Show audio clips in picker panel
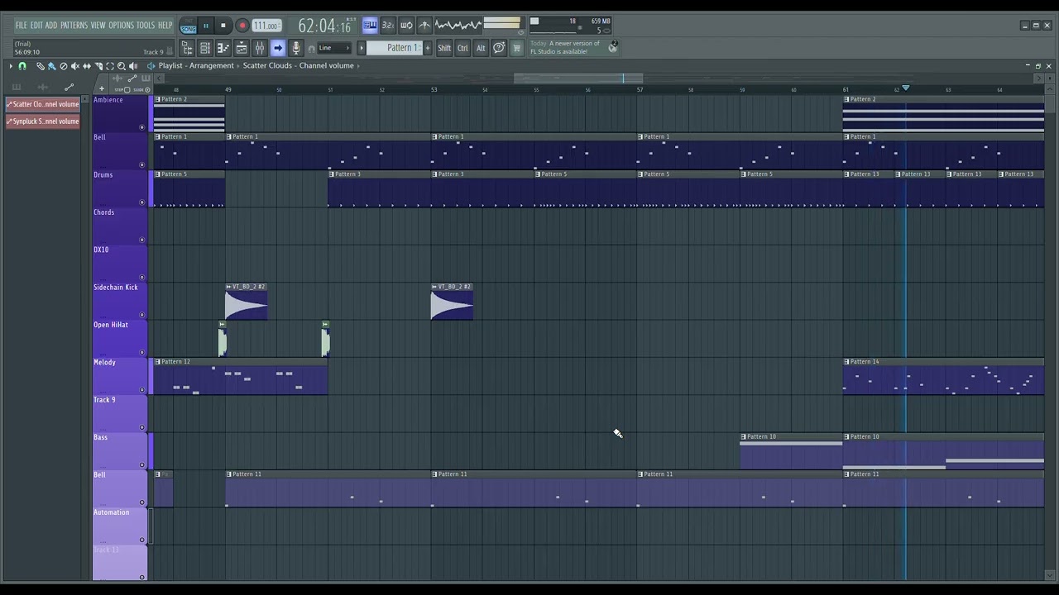The width and height of the screenshot is (1059, 595). pos(43,87)
